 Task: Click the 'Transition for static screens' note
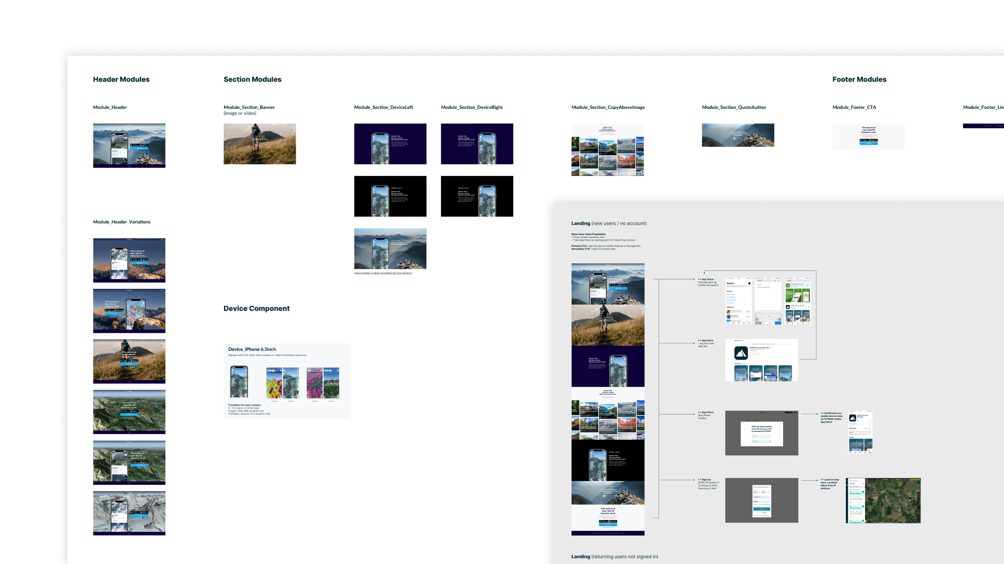pyautogui.click(x=249, y=409)
